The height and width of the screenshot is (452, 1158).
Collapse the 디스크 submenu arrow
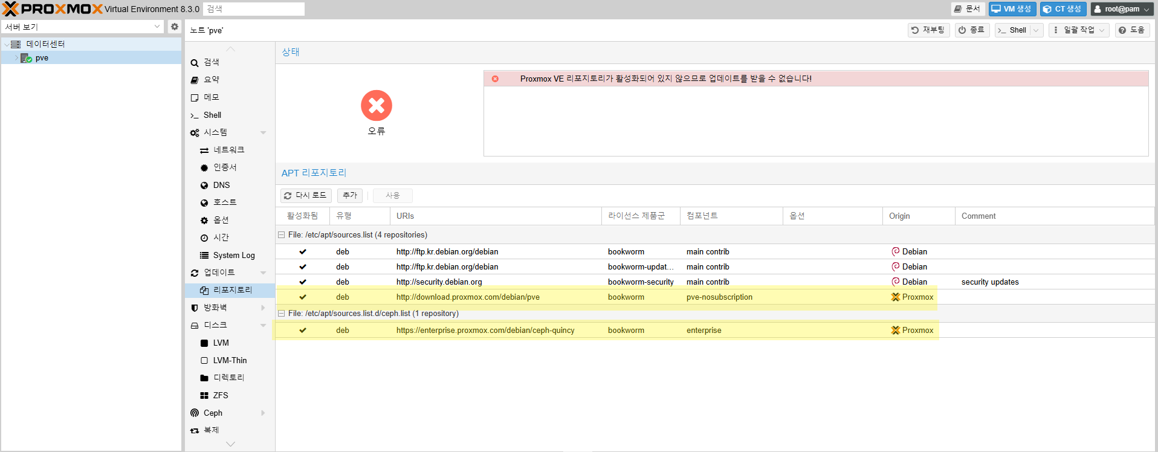point(263,325)
